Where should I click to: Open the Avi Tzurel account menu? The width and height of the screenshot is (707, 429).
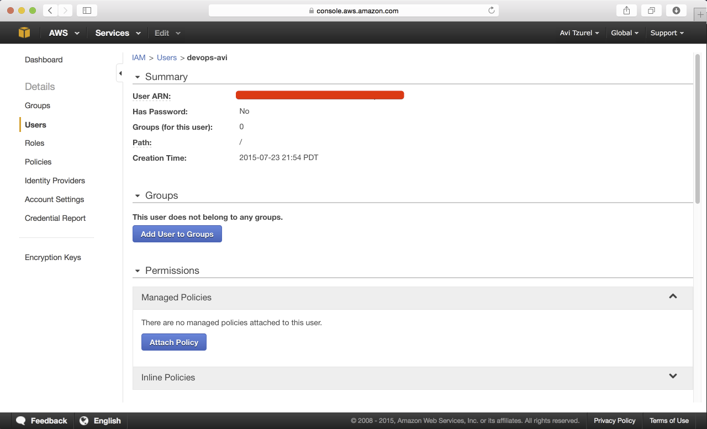tap(579, 33)
